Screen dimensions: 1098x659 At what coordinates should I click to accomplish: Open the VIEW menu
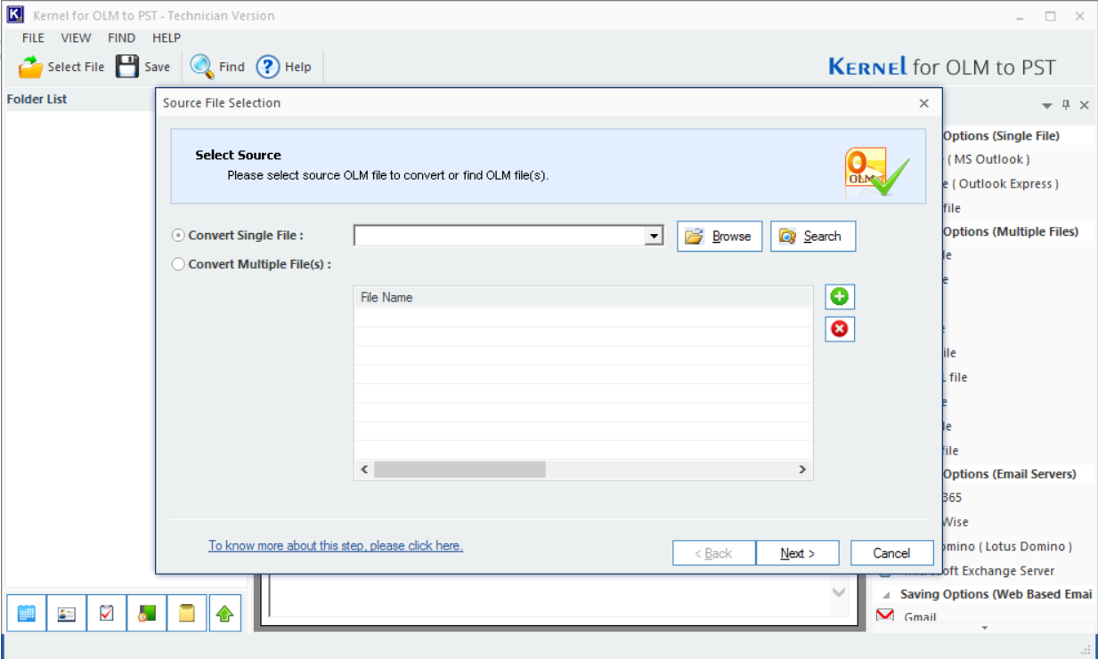pos(76,38)
